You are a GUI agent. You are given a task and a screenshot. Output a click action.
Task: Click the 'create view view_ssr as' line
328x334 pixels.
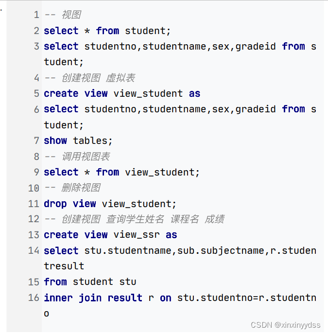pos(110,235)
